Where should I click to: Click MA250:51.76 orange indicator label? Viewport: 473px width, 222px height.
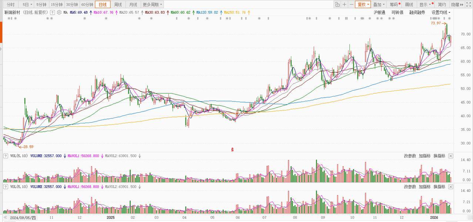[x=235, y=12]
